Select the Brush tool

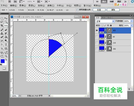6,30
